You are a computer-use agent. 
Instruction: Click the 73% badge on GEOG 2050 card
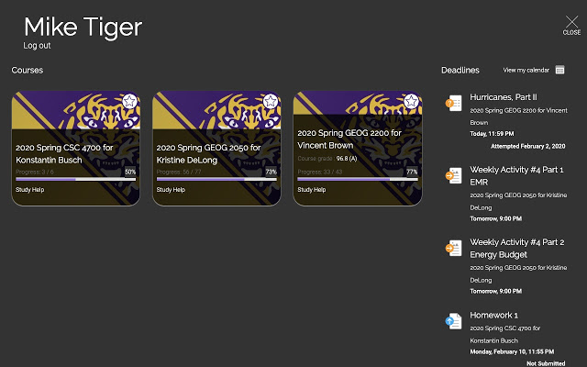[271, 172]
